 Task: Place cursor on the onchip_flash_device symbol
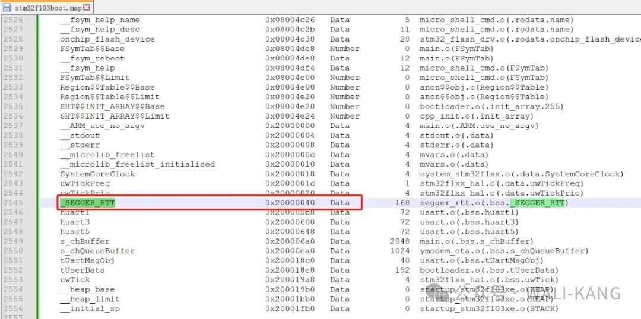click(107, 39)
